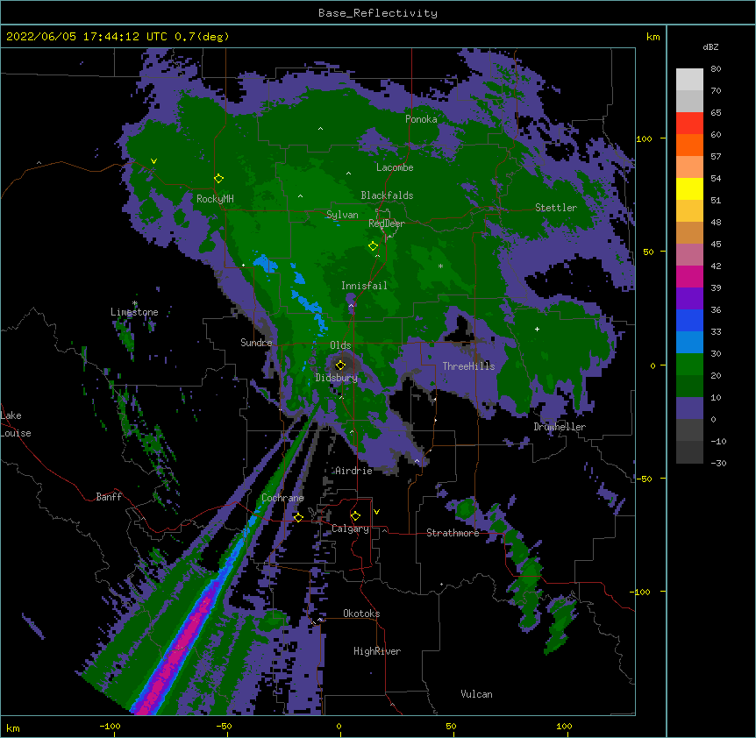The height and width of the screenshot is (738, 756).
Task: Select the slate purple 10–0 dBZ swatch
Action: point(689,408)
